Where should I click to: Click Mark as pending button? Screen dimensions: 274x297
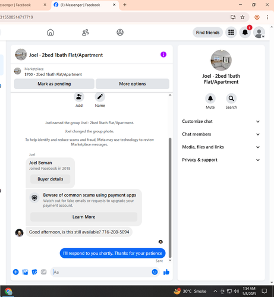click(x=54, y=84)
